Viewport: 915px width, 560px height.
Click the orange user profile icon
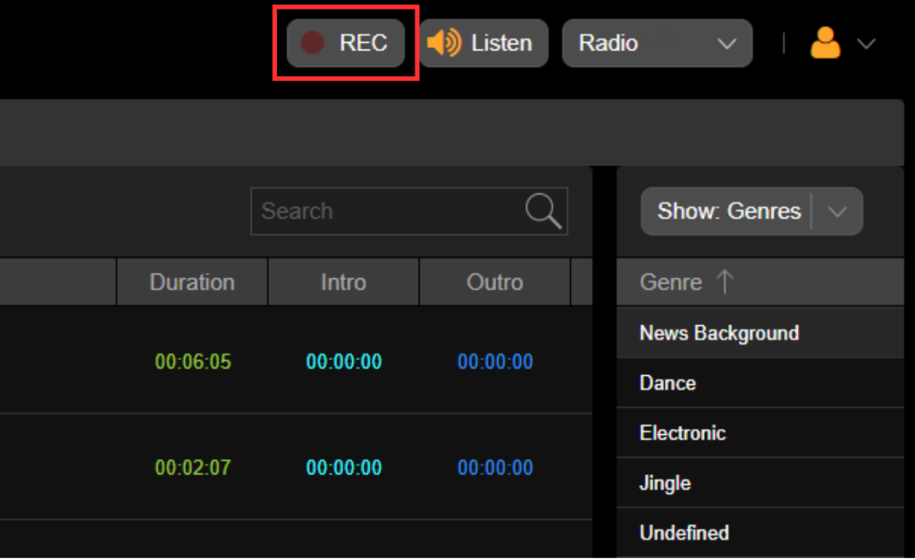click(x=825, y=43)
